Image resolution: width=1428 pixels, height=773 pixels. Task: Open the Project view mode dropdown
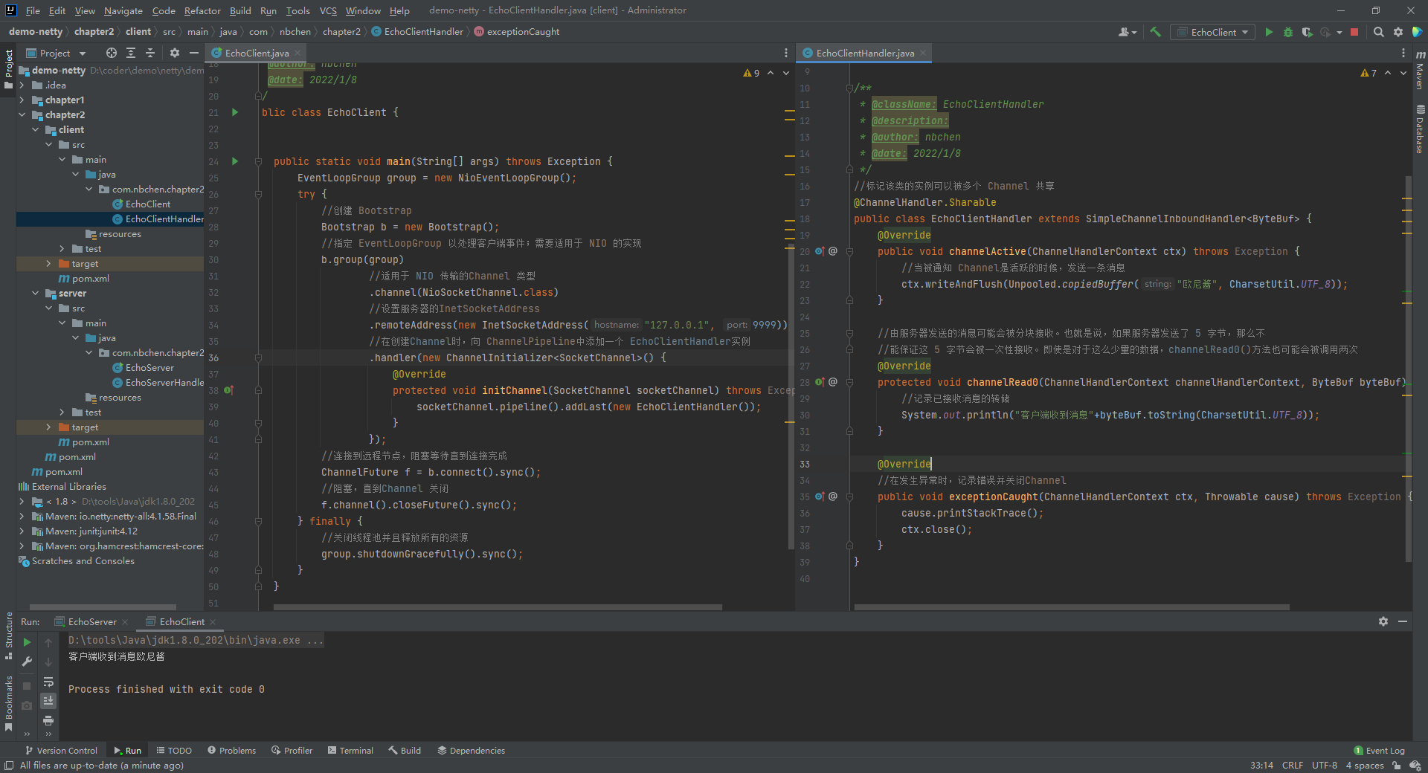tap(57, 53)
